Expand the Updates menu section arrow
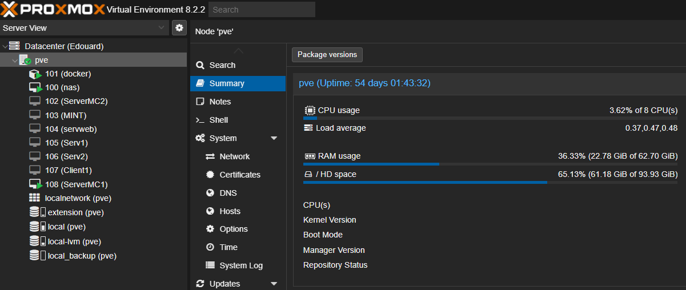This screenshot has width=686, height=290. [274, 284]
